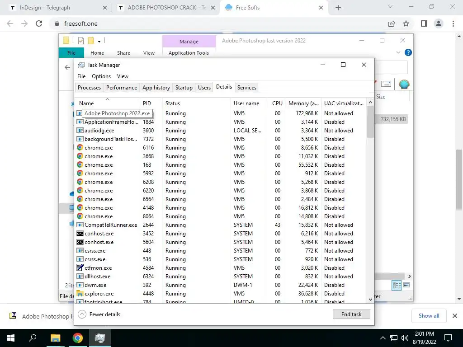Open the Task Manager File menu

click(81, 76)
